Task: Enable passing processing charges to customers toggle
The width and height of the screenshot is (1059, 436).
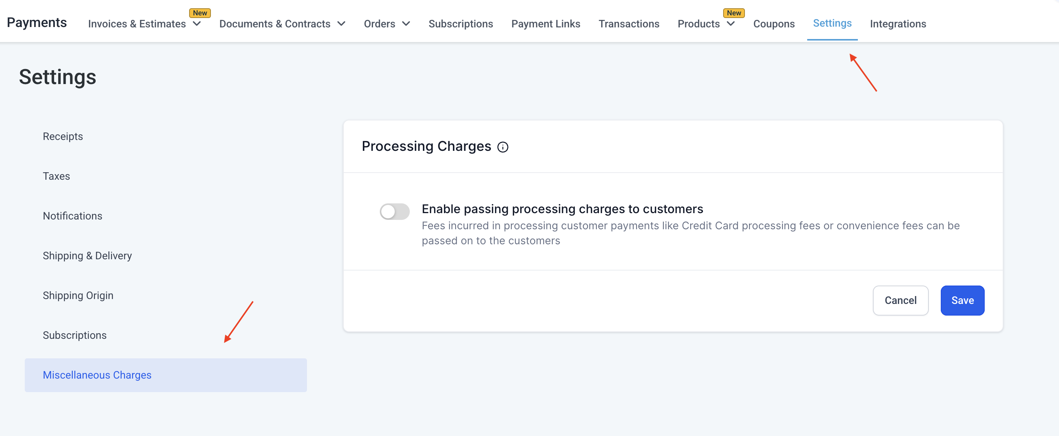Action: tap(394, 212)
